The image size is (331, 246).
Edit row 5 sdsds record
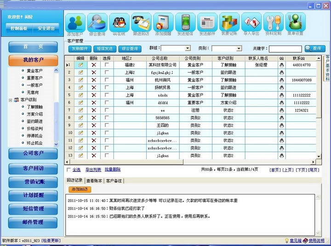[80, 95]
